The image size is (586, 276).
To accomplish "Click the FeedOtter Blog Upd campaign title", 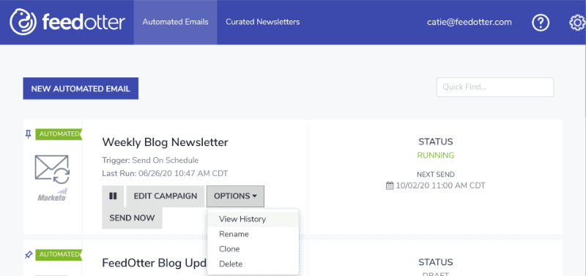I will click(x=155, y=263).
